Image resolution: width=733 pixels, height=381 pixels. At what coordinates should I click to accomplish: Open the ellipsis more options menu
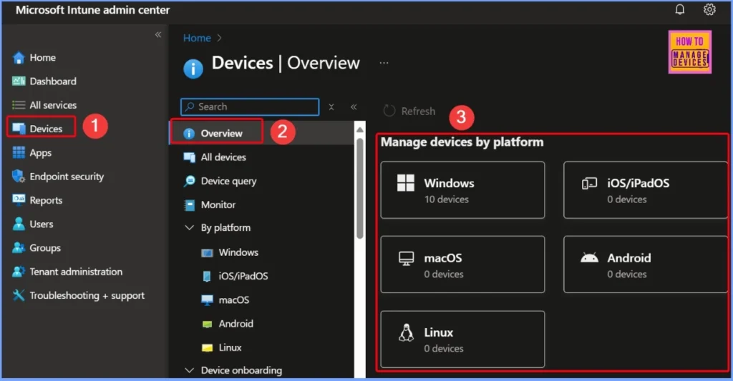384,63
